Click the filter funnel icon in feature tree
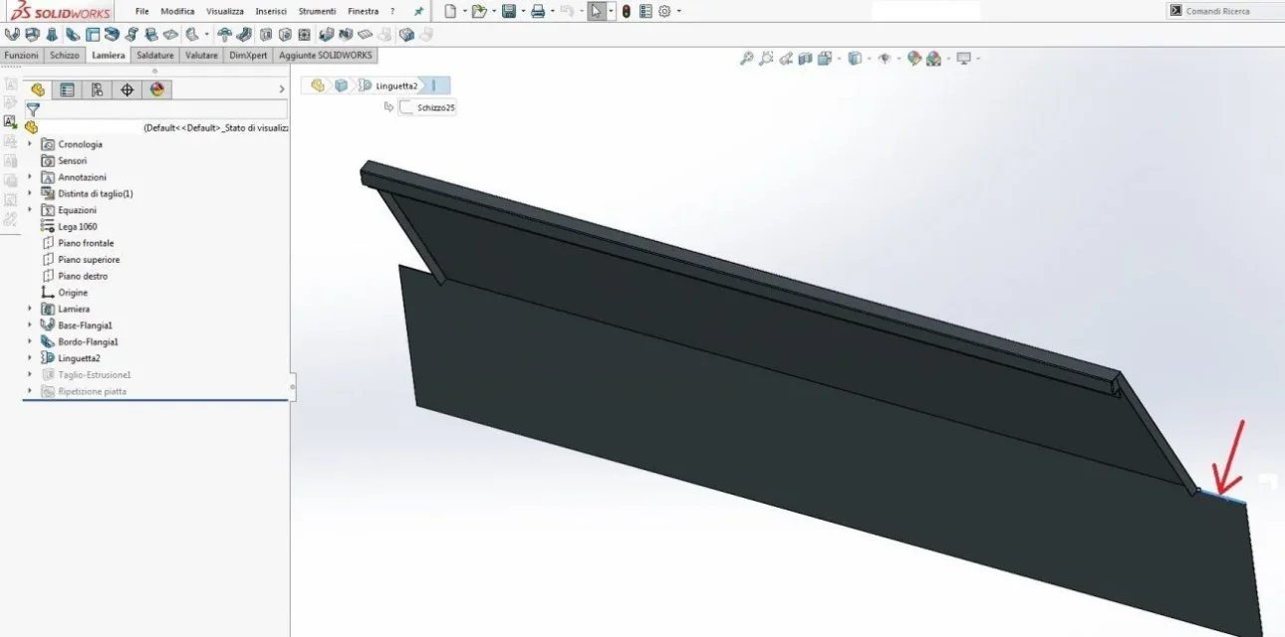Screen dimensions: 1285x637 [x=33, y=109]
